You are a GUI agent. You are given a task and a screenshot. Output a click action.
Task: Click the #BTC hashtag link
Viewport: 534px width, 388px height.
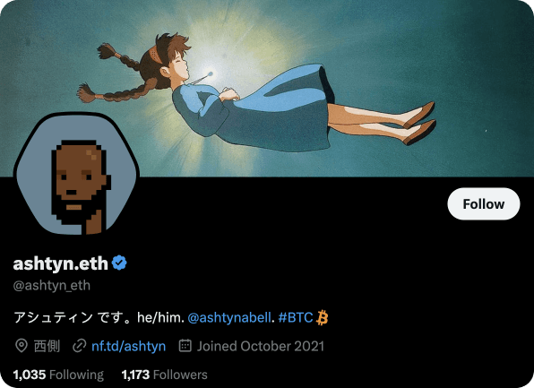(296, 317)
